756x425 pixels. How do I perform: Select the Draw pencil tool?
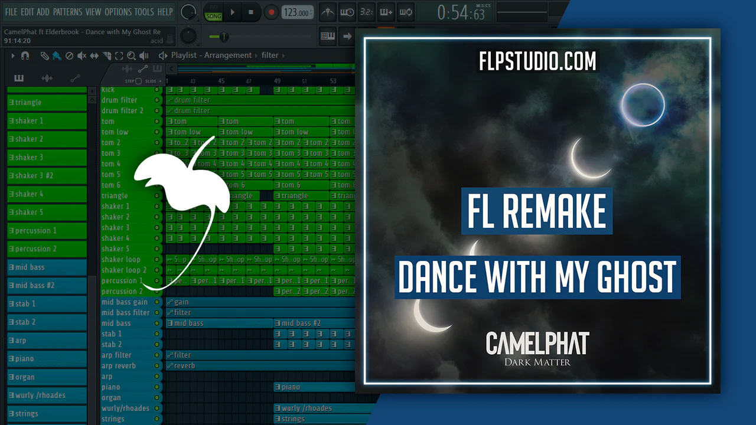45,55
